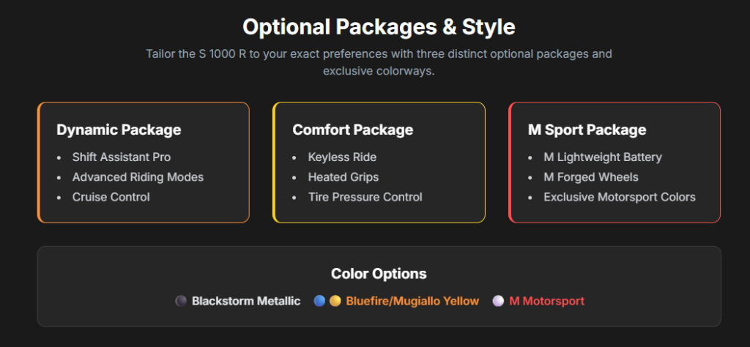Click M Lightweight Battery item

pos(602,157)
